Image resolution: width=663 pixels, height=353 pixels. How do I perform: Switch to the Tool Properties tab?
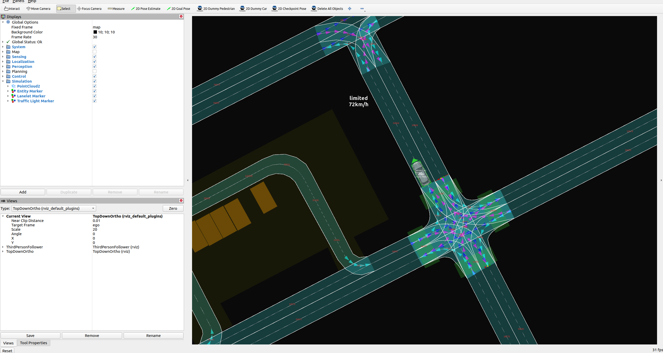(33, 343)
